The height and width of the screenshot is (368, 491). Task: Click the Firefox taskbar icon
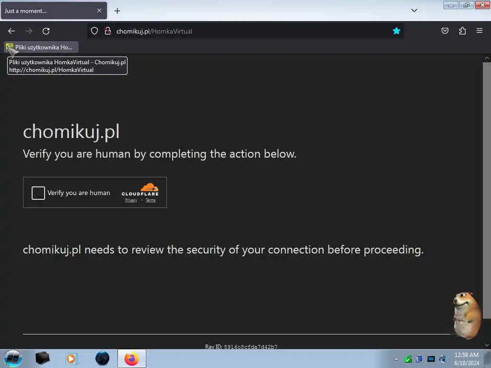[x=132, y=358]
